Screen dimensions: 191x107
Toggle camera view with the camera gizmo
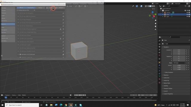(155, 26)
